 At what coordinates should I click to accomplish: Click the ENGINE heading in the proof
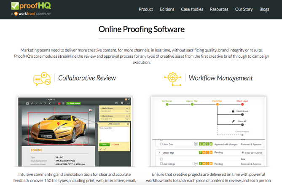pos(36,150)
